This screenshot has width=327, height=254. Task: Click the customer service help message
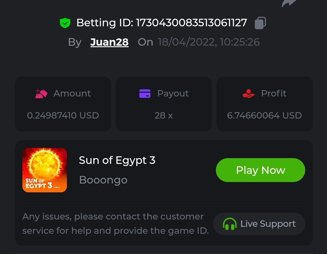[x=115, y=224]
